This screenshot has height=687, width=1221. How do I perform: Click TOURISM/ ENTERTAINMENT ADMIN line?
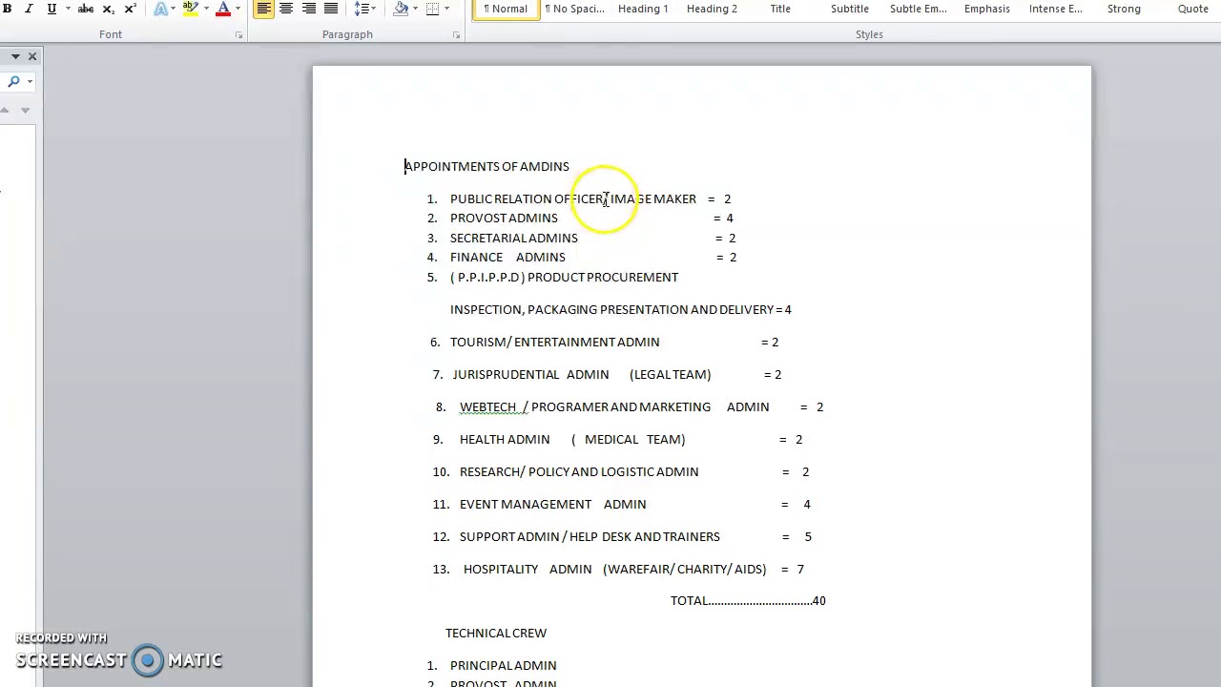coord(614,342)
